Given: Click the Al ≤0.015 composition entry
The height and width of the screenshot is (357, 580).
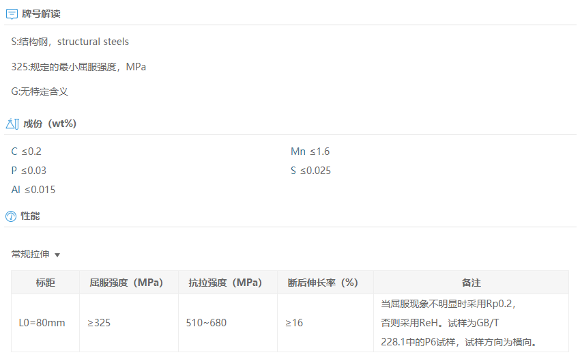Looking at the screenshot, I should click(33, 190).
